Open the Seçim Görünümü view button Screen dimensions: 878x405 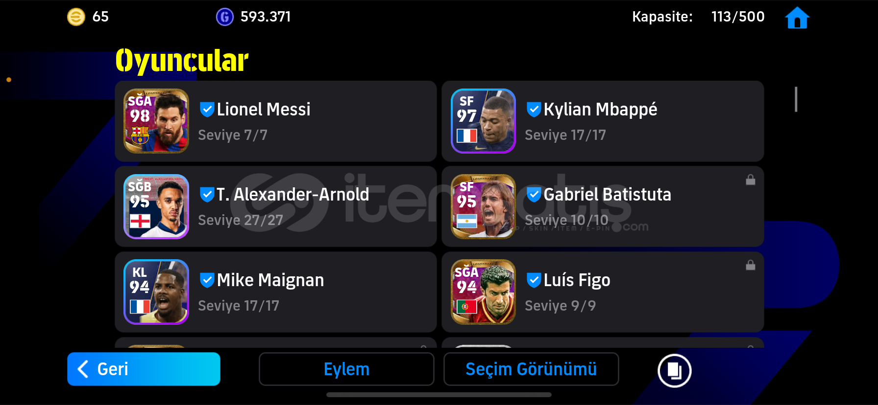point(531,369)
